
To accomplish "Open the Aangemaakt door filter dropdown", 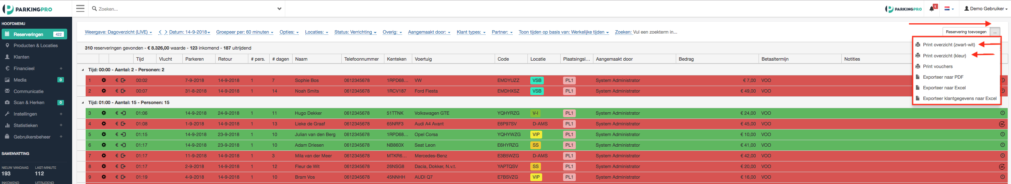I will pyautogui.click(x=429, y=32).
